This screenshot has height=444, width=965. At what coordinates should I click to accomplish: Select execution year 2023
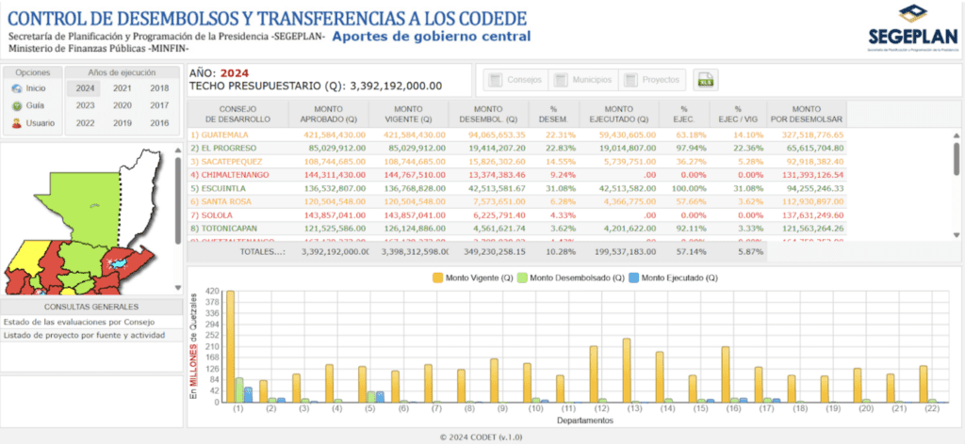click(x=86, y=105)
